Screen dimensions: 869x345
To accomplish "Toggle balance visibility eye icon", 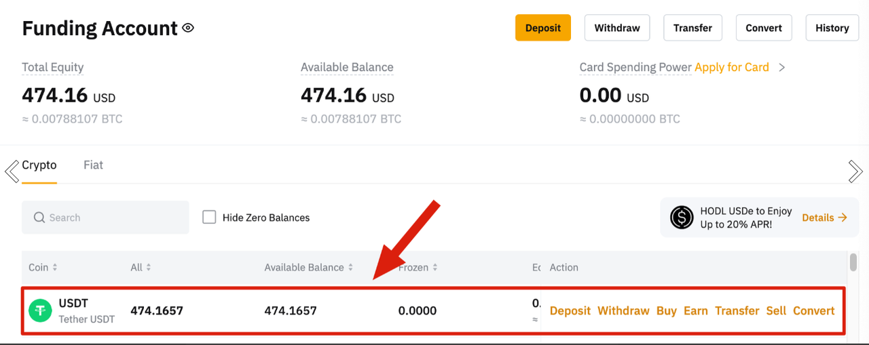I will [188, 28].
